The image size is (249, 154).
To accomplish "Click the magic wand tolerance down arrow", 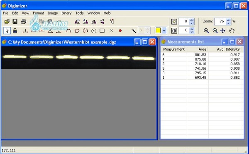I will coord(147,32).
